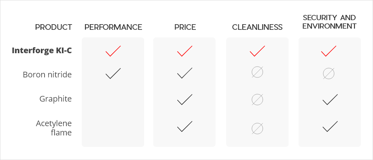Screen dimensions: 373x160
Task: Click the CLEANLINESS column header
Action: (x=257, y=27)
